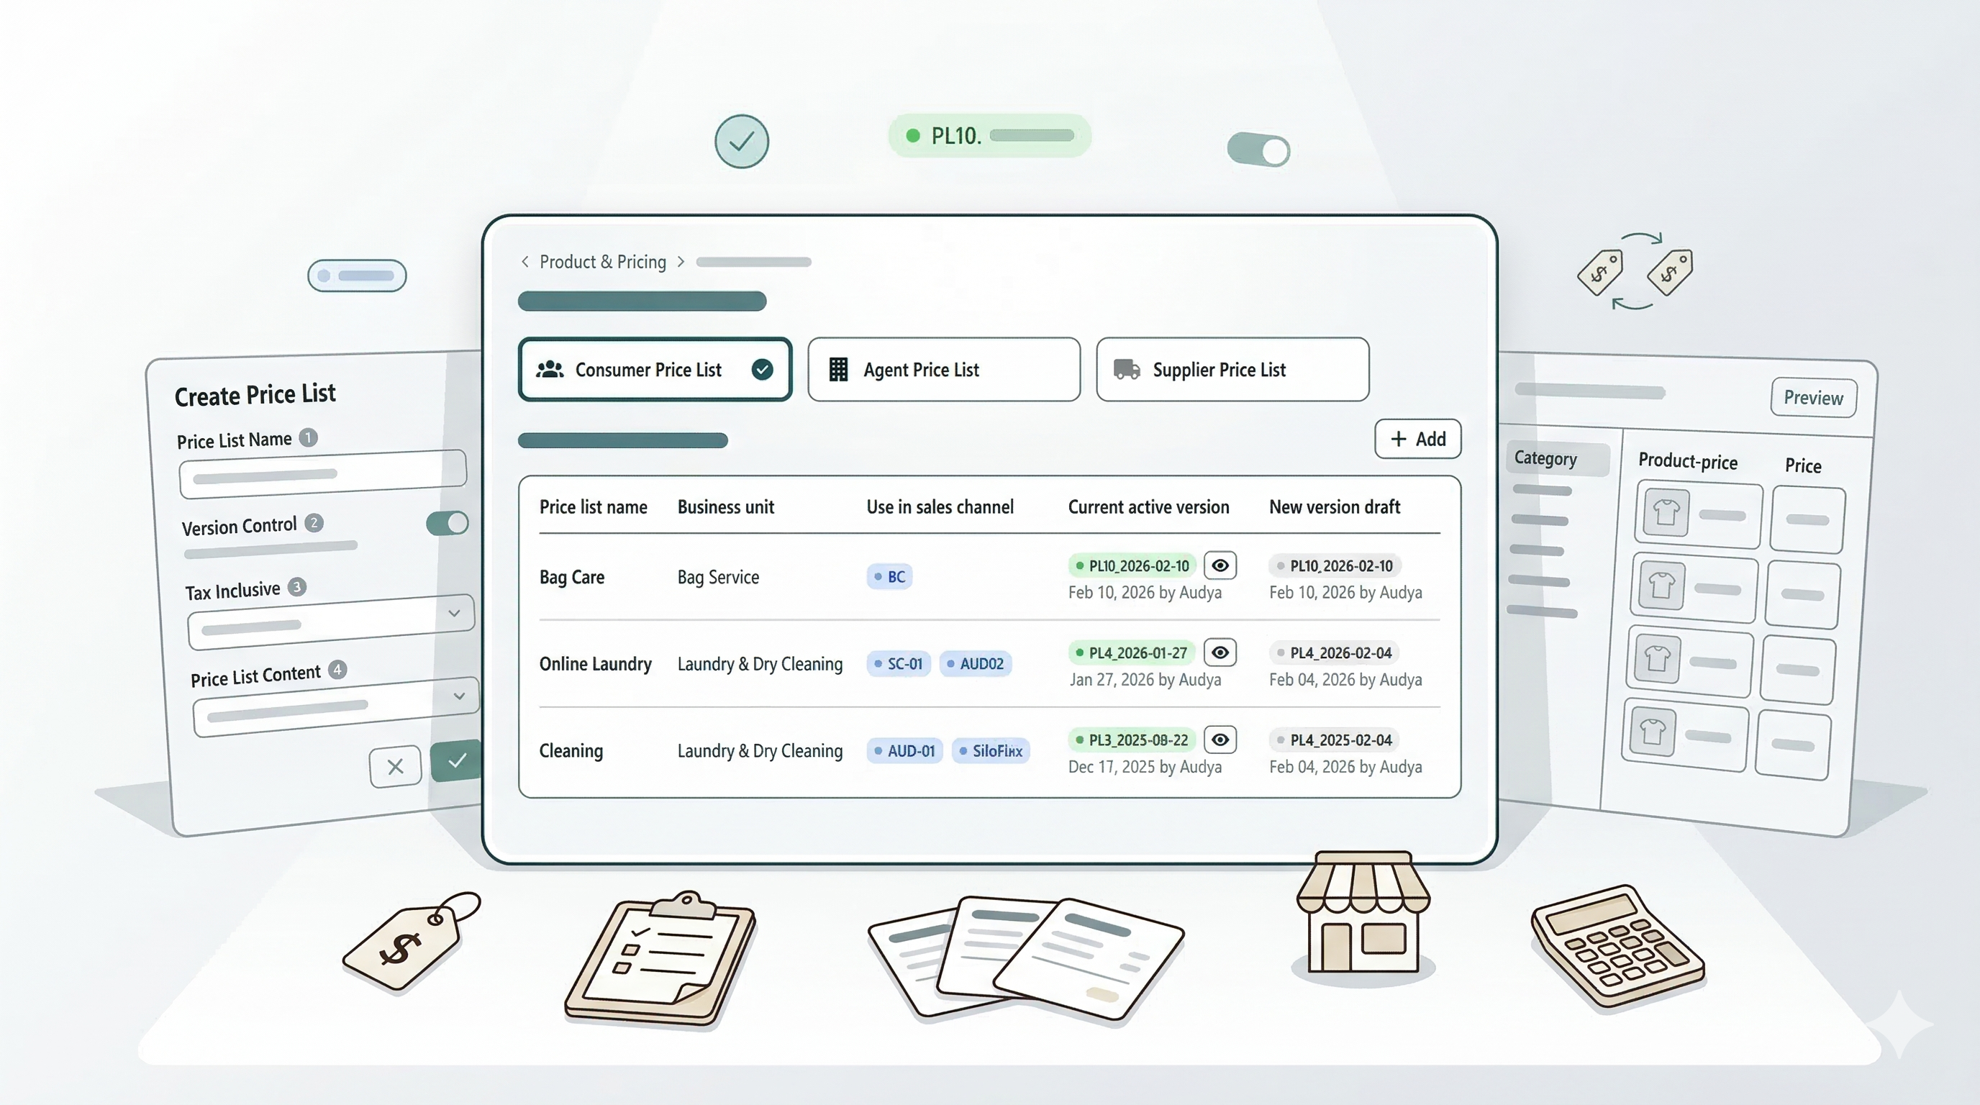
Task: Open the PL4_2025-02-04 draft version badge
Action: tap(1335, 740)
